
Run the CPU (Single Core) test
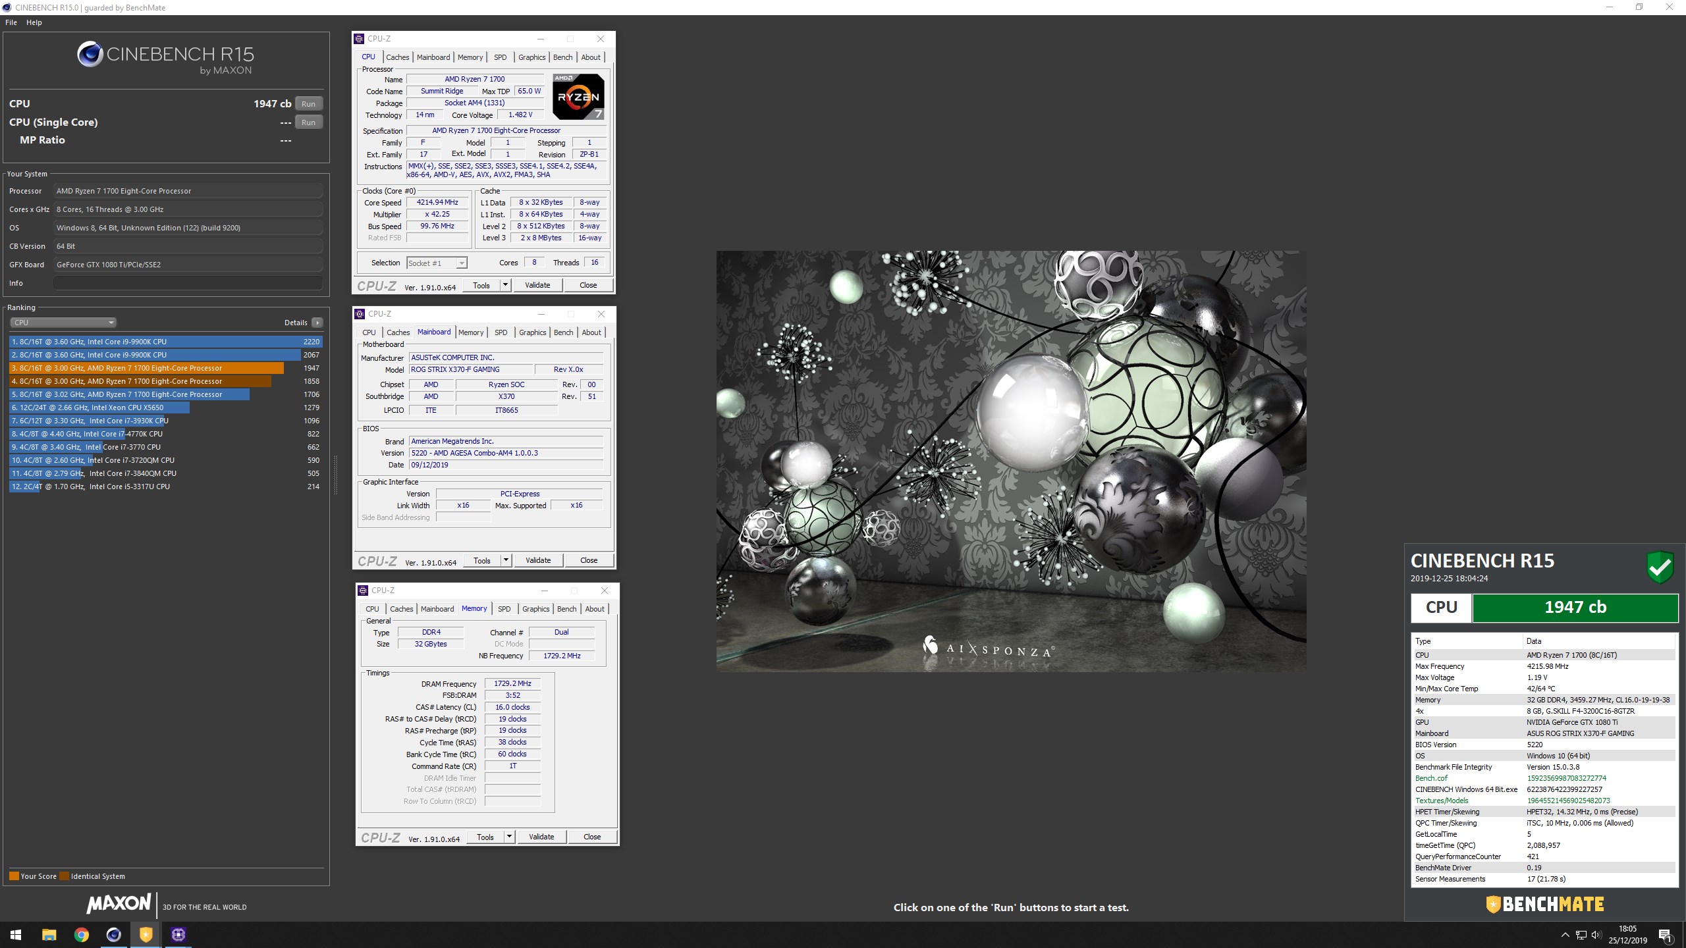tap(308, 122)
